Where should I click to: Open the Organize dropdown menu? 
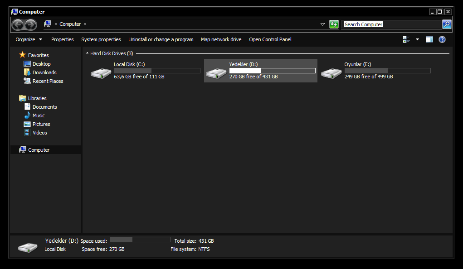coord(29,39)
